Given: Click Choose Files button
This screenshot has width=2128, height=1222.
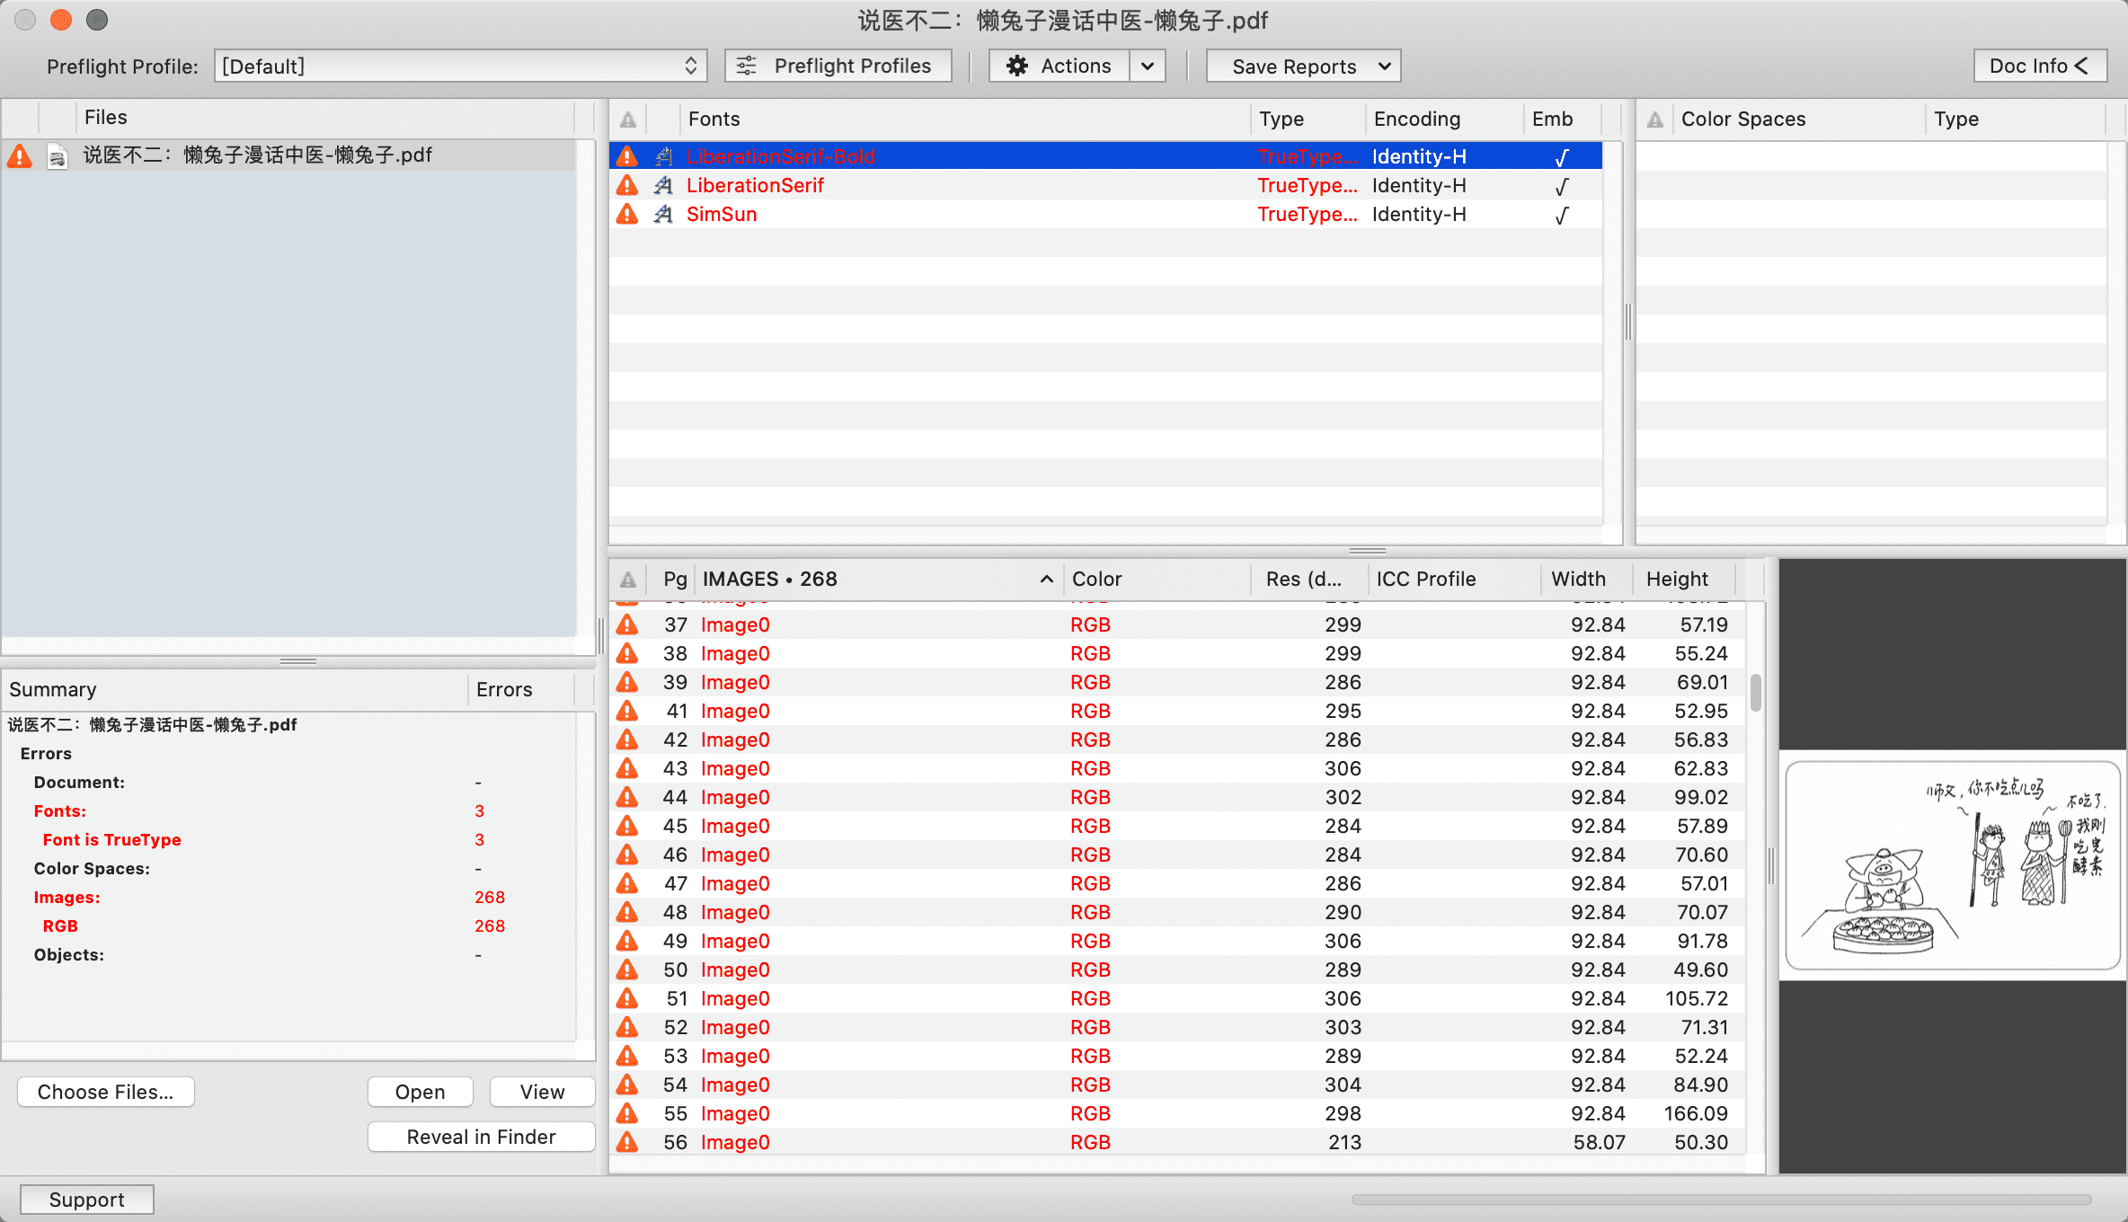Looking at the screenshot, I should point(106,1092).
